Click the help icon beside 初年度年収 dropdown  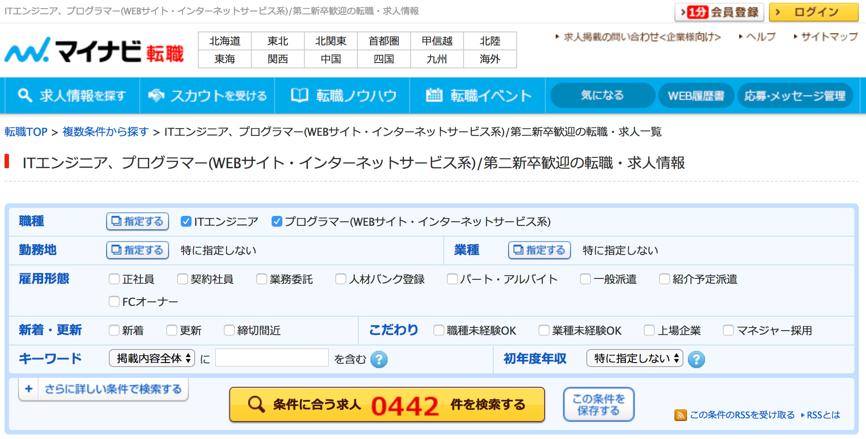click(x=696, y=359)
